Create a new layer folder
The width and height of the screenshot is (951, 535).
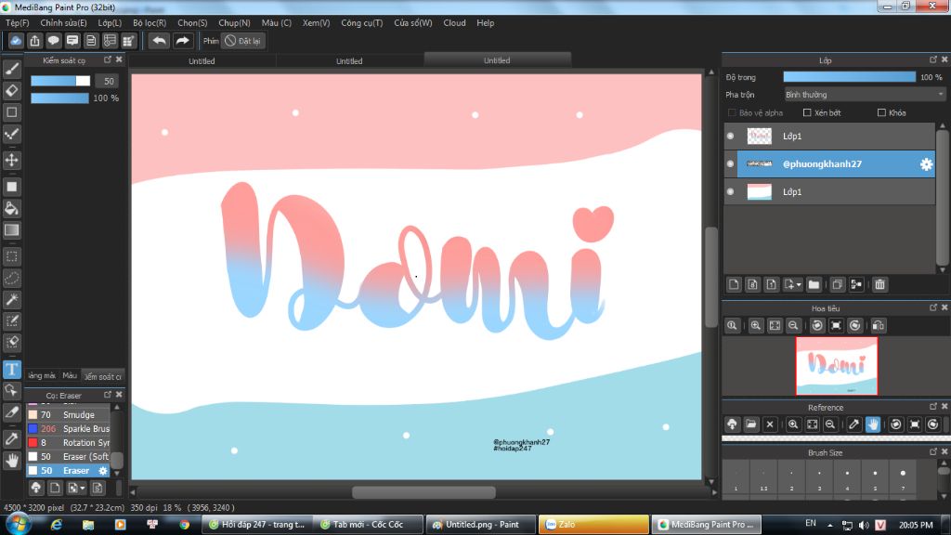pyautogui.click(x=814, y=284)
